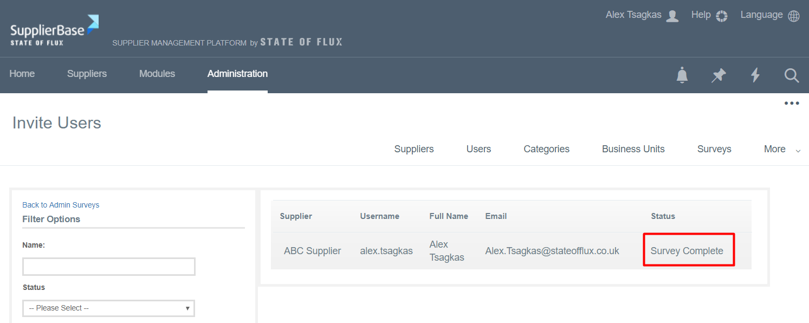This screenshot has width=809, height=323.
Task: Click the user profile avatar icon
Action: coord(672,16)
